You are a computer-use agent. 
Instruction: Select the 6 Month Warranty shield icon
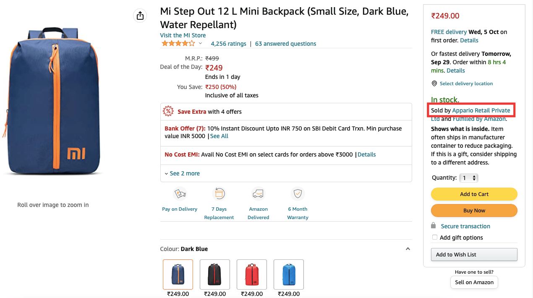click(298, 193)
